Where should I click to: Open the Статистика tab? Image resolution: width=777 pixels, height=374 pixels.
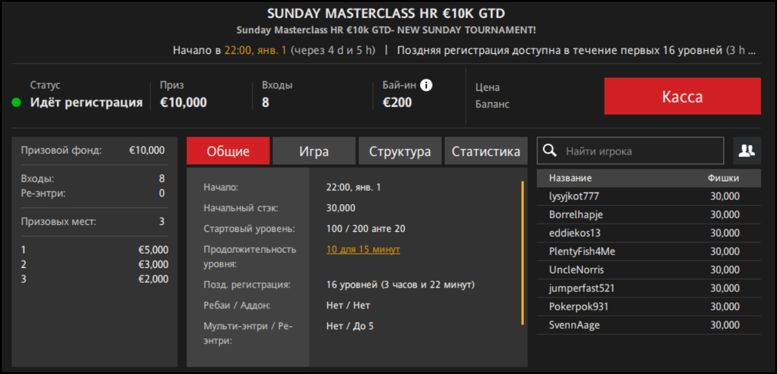pyautogui.click(x=486, y=151)
